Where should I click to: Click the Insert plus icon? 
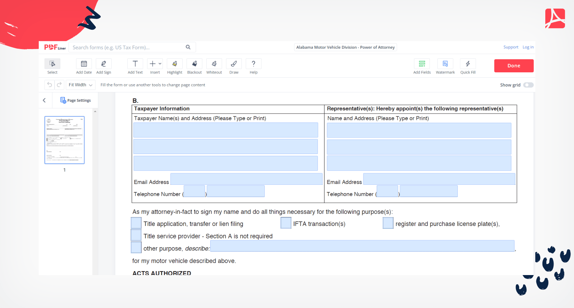click(152, 64)
